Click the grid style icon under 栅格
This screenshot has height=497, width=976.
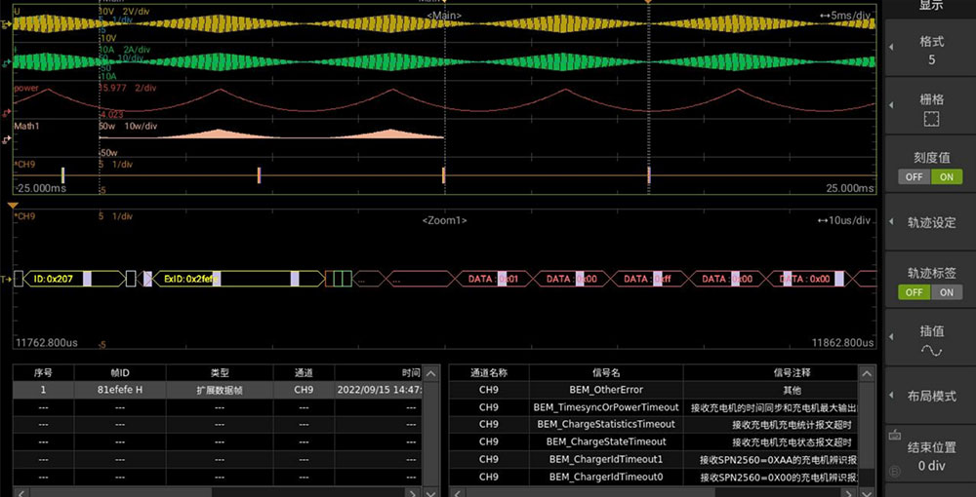point(931,119)
